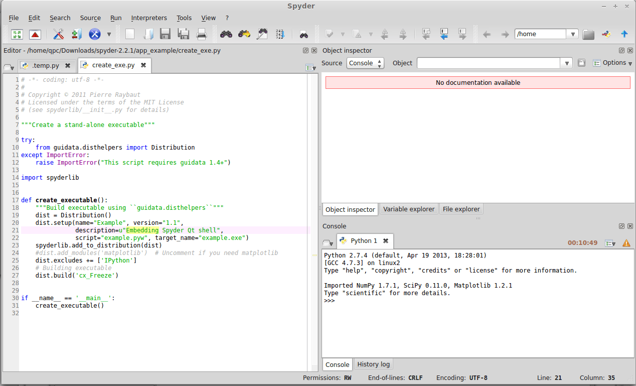Expand the /home working directory dropdown
Screen dimensions: 636x386
click(573, 34)
